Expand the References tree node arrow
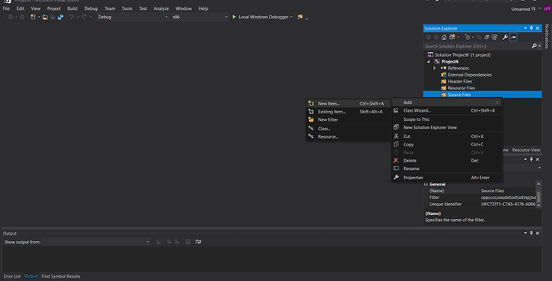Screen dimensions: 552x281 (435, 68)
